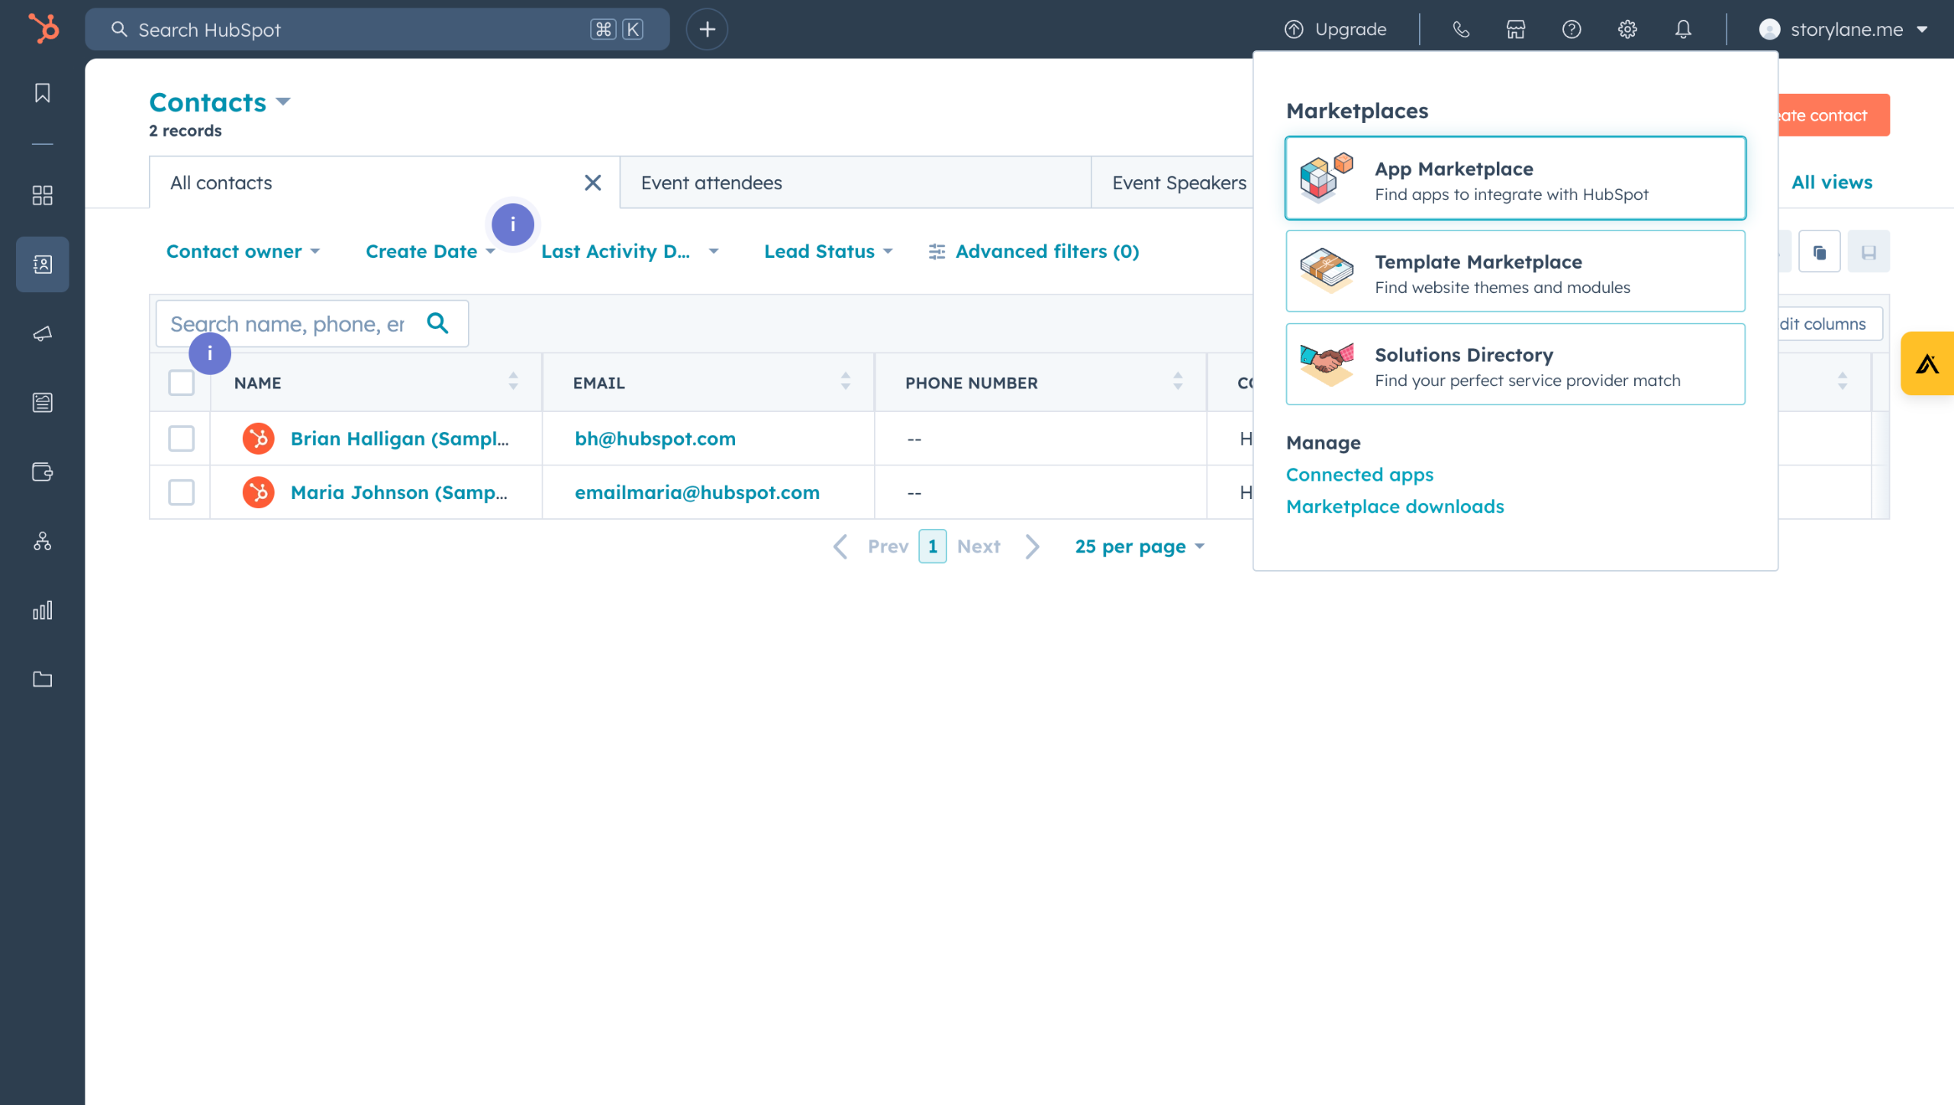Choose App Marketplace menu option
1954x1105 pixels.
tap(1515, 179)
